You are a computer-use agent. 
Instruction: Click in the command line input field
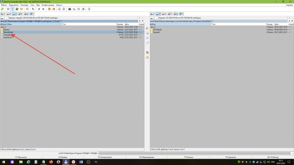[x=195, y=153]
